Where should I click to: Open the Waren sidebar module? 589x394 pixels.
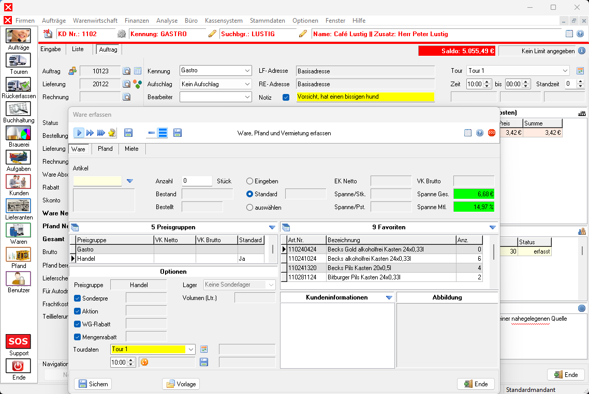[x=19, y=234]
